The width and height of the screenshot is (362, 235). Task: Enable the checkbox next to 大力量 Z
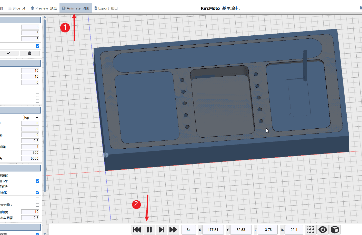(x=38, y=205)
